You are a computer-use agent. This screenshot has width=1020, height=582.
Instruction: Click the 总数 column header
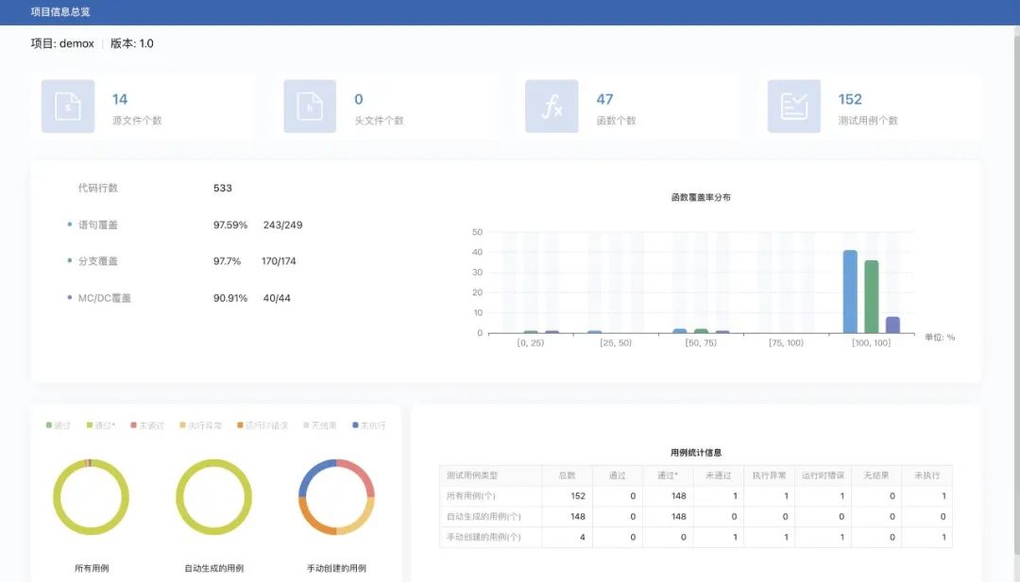click(x=567, y=476)
